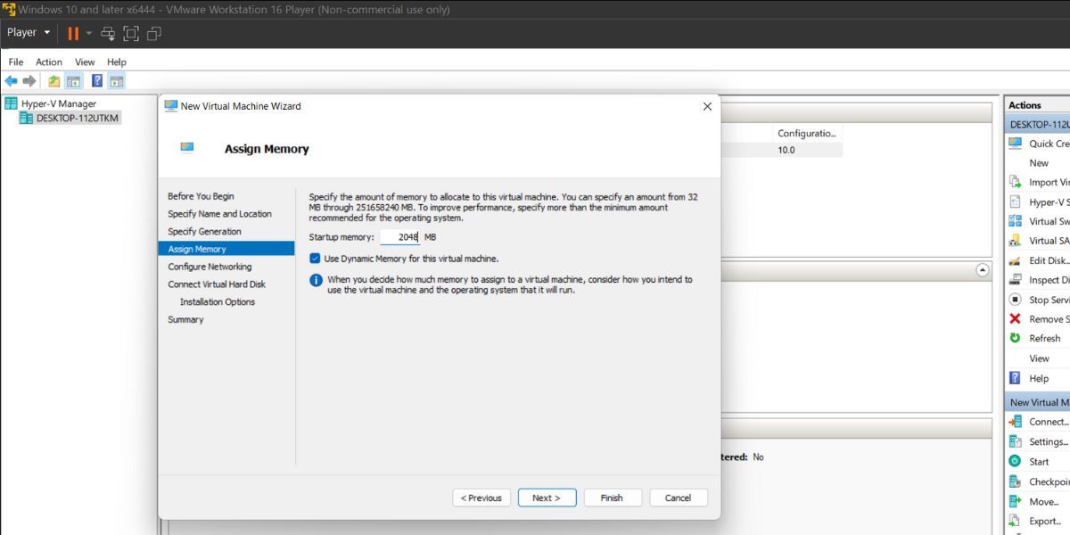1070x535 pixels.
Task: Click the Connect icon in Actions pane
Action: pos(1015,422)
